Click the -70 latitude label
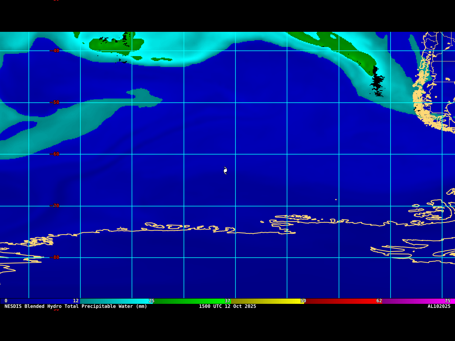 [x=55, y=206]
